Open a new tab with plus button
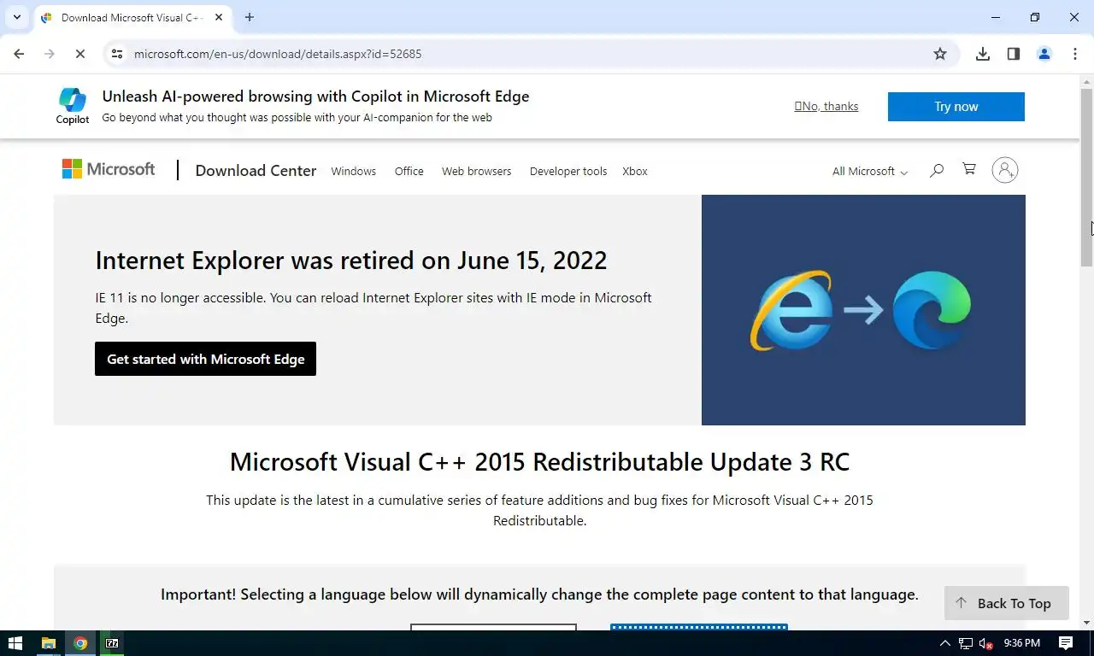The image size is (1094, 656). (x=249, y=17)
